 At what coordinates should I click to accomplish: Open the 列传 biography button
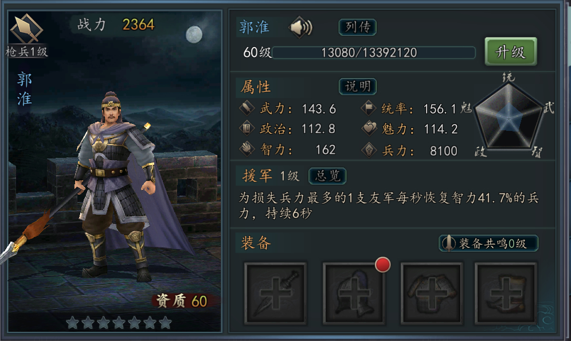(x=358, y=27)
